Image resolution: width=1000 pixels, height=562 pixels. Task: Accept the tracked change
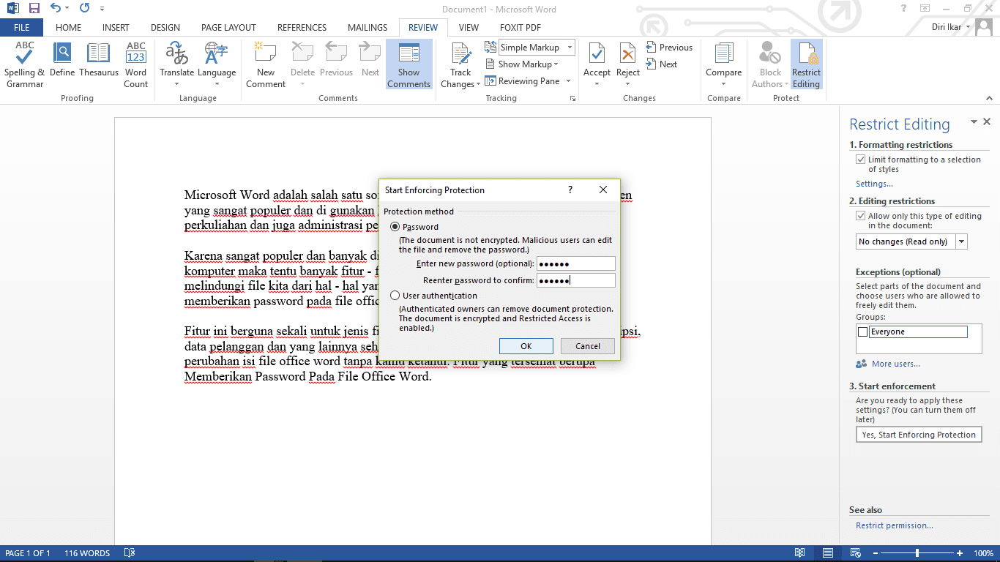tap(597, 64)
